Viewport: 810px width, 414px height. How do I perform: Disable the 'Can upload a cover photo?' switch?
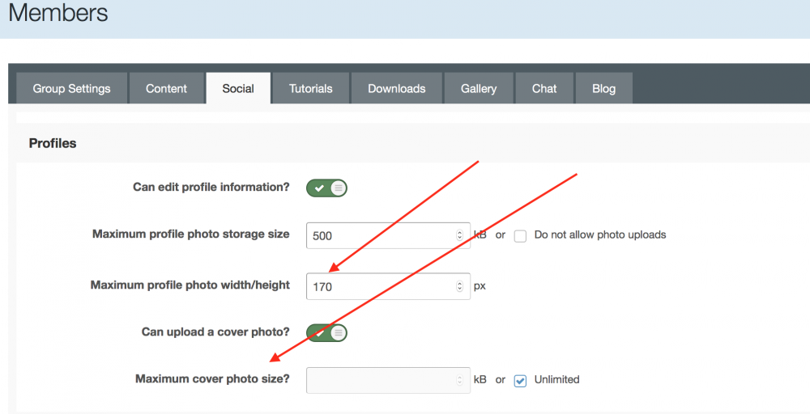[x=326, y=332]
